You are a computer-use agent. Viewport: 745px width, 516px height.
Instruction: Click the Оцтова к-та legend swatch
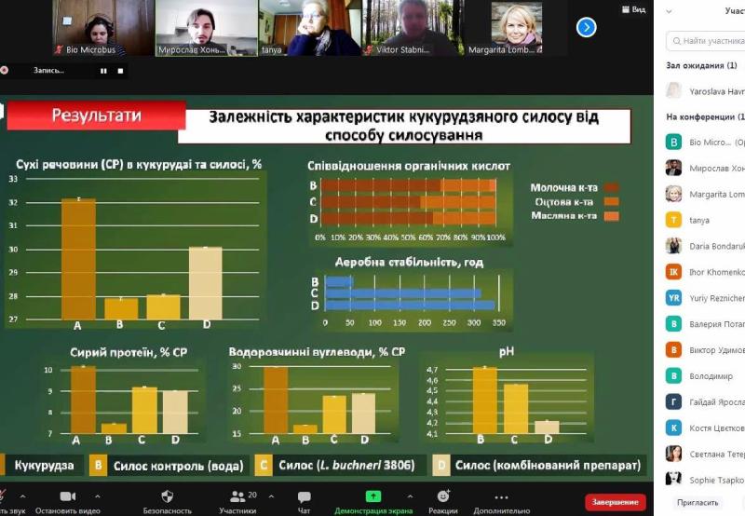pos(611,202)
